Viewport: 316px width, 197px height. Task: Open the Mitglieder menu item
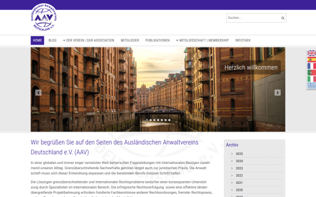130,40
